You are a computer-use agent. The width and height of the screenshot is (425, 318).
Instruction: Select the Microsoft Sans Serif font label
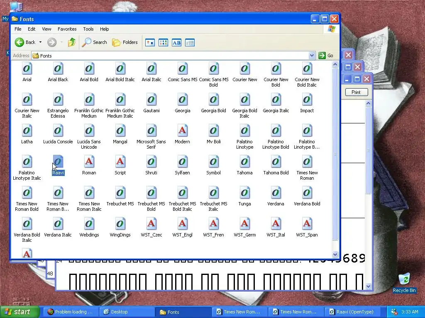tap(151, 144)
